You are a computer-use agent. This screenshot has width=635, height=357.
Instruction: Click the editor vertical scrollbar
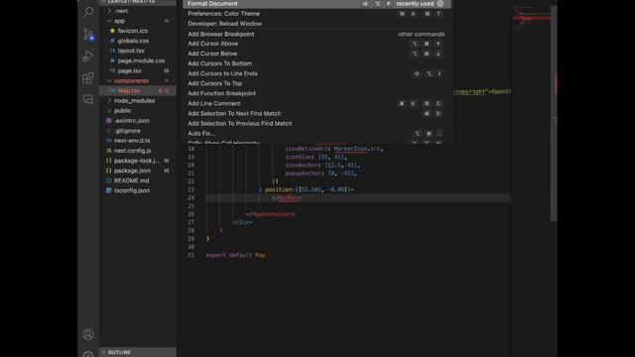[554, 113]
